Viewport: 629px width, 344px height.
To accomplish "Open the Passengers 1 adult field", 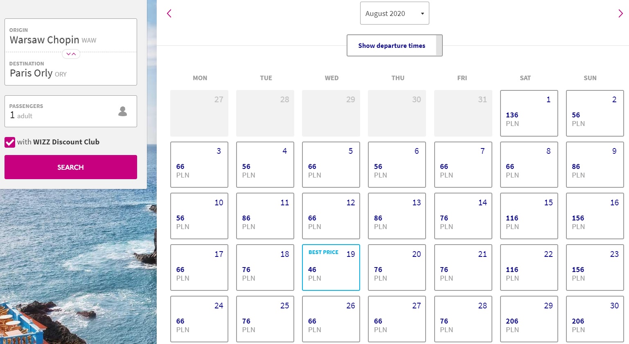I will (71, 111).
